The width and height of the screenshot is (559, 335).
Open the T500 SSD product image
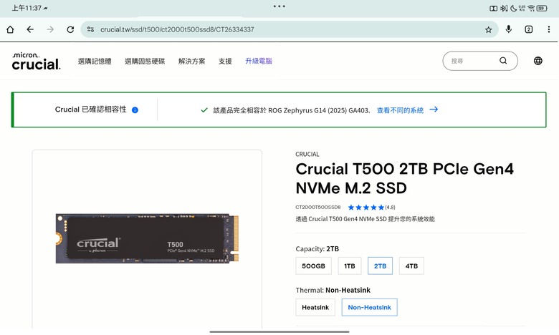[147, 238]
